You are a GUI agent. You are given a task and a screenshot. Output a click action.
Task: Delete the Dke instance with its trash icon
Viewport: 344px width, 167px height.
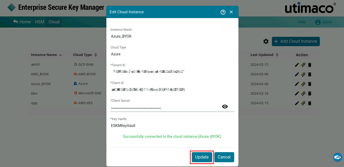(x=310, y=93)
